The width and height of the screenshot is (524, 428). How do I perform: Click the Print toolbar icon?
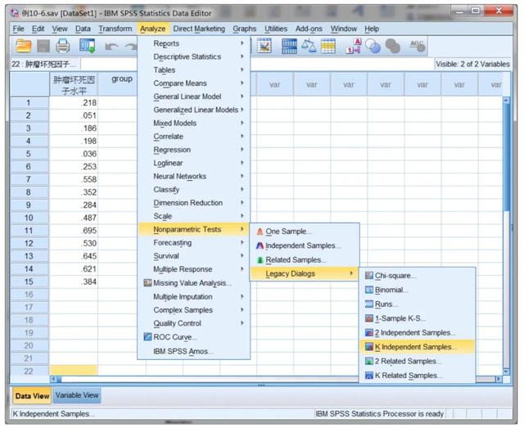point(62,46)
